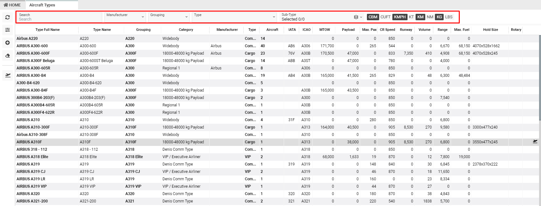Sort by the MTOW column header
541x206 pixels.
(x=324, y=30)
